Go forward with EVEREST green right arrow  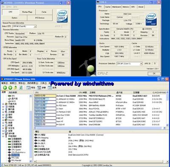point(10,88)
